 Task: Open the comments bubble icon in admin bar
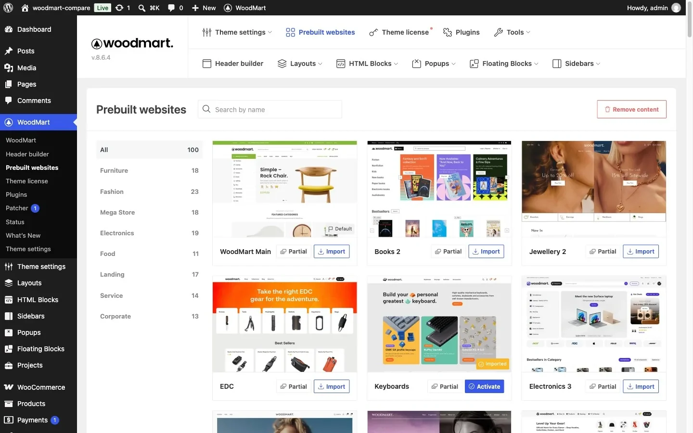(x=171, y=8)
